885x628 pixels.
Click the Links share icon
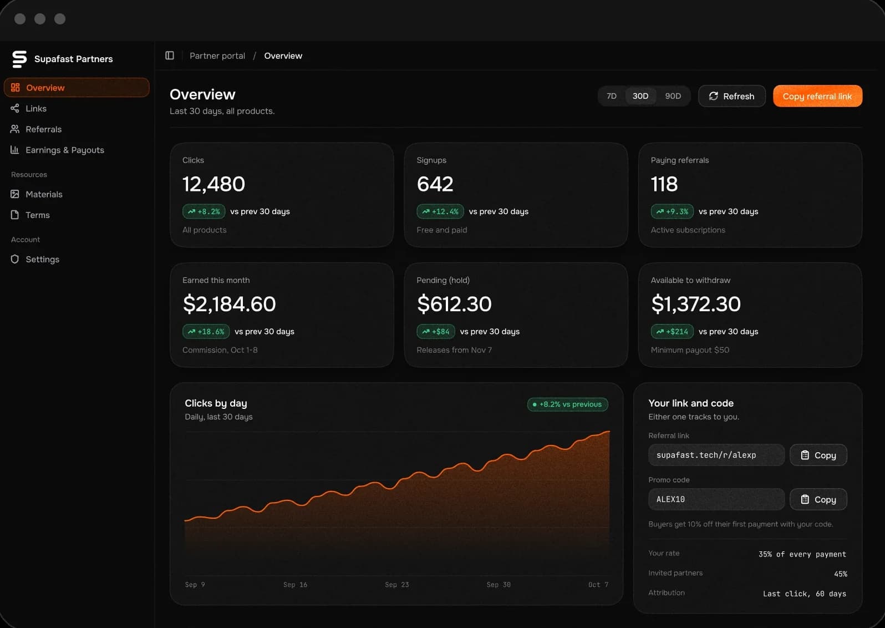pos(15,108)
